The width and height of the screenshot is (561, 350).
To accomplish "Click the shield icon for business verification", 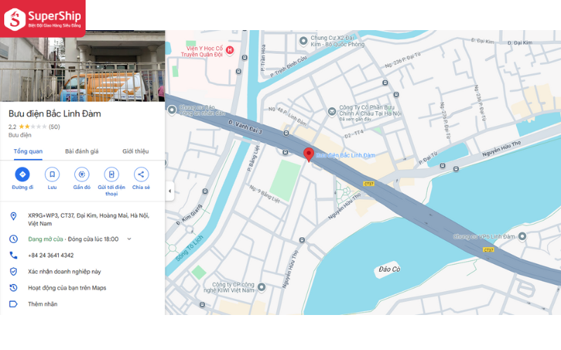I will point(13,272).
